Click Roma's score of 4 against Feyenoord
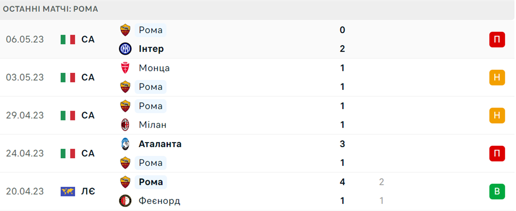The image size is (516, 211). (x=343, y=182)
